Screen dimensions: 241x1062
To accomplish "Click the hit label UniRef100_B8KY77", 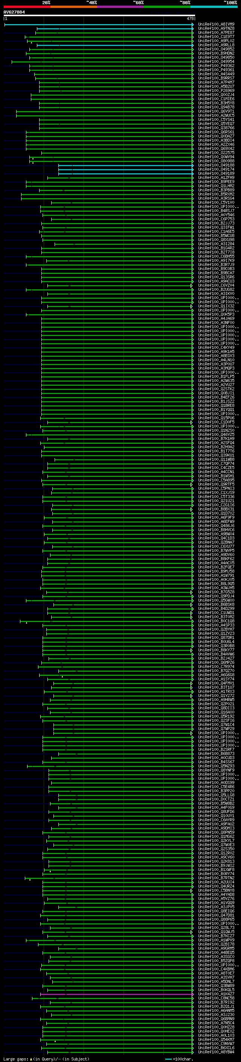I will [216, 650].
